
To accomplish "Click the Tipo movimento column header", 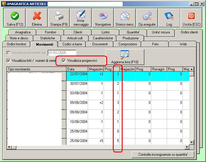I will click(37, 69).
